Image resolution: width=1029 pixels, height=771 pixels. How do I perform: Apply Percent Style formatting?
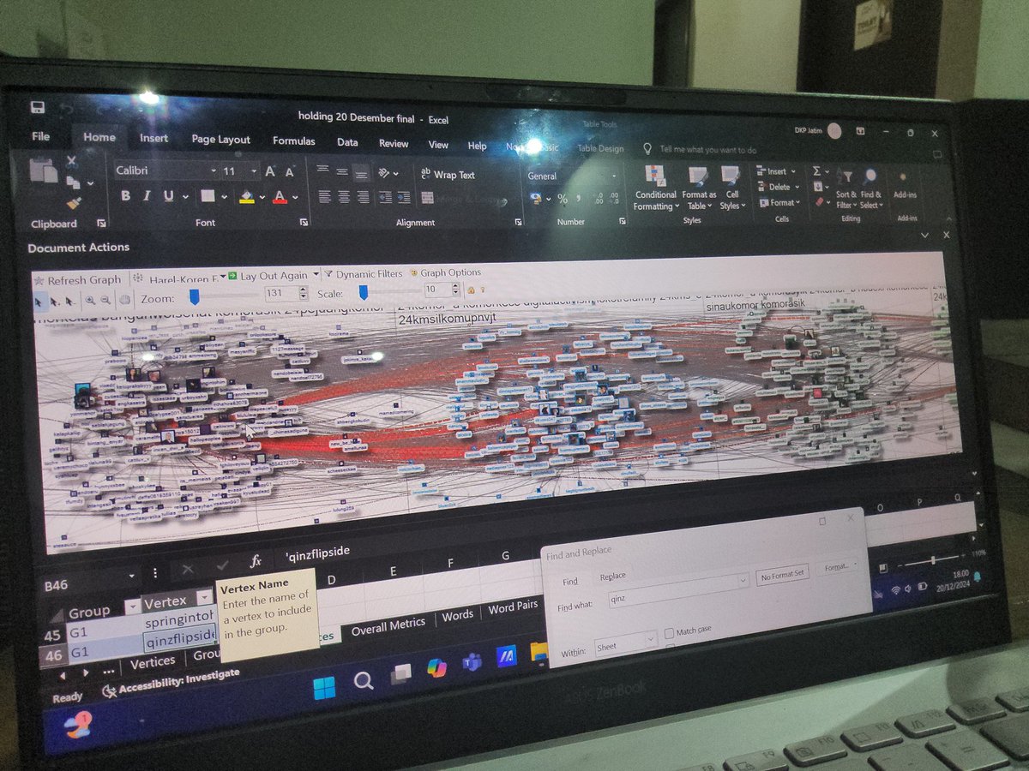coord(563,199)
